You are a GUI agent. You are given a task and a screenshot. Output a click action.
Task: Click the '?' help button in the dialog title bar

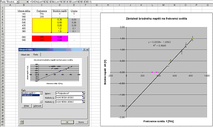click(x=84, y=50)
